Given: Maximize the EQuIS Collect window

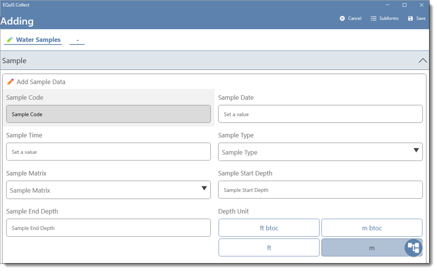Looking at the screenshot, I should click(405, 5).
